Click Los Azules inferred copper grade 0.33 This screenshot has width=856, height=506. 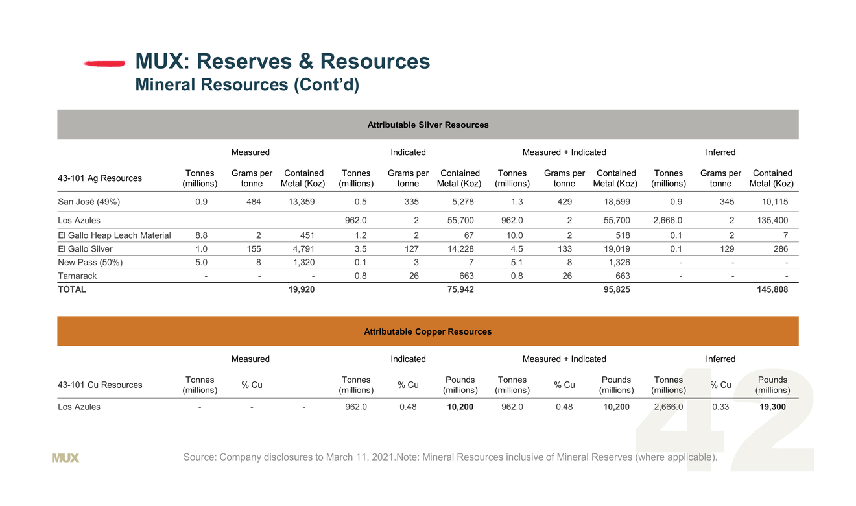pyautogui.click(x=720, y=407)
